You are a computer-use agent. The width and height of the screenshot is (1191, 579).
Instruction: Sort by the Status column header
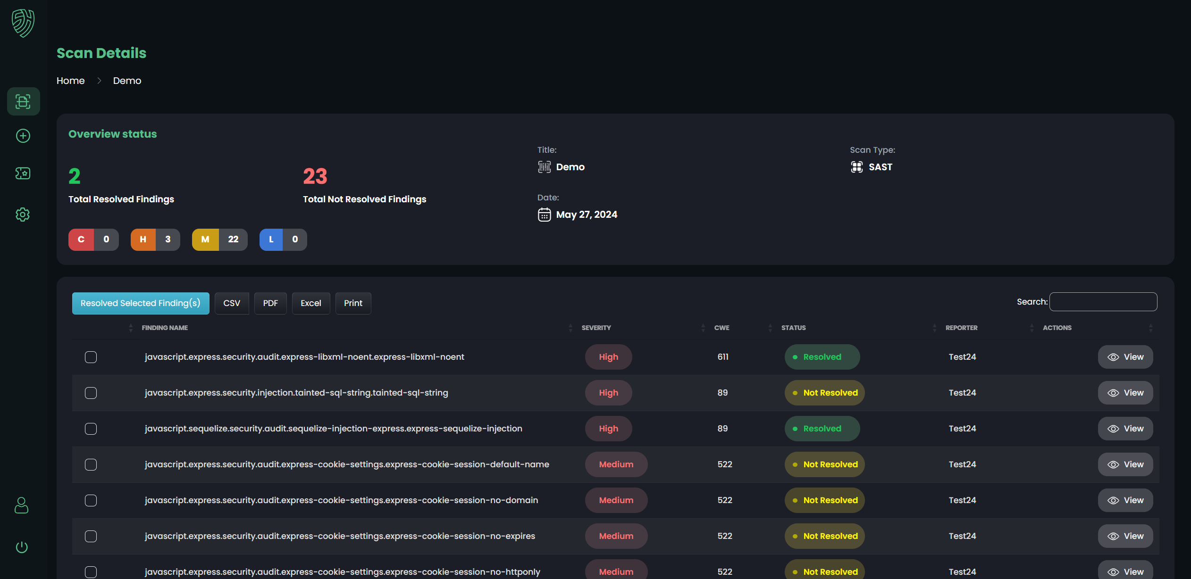pyautogui.click(x=793, y=328)
